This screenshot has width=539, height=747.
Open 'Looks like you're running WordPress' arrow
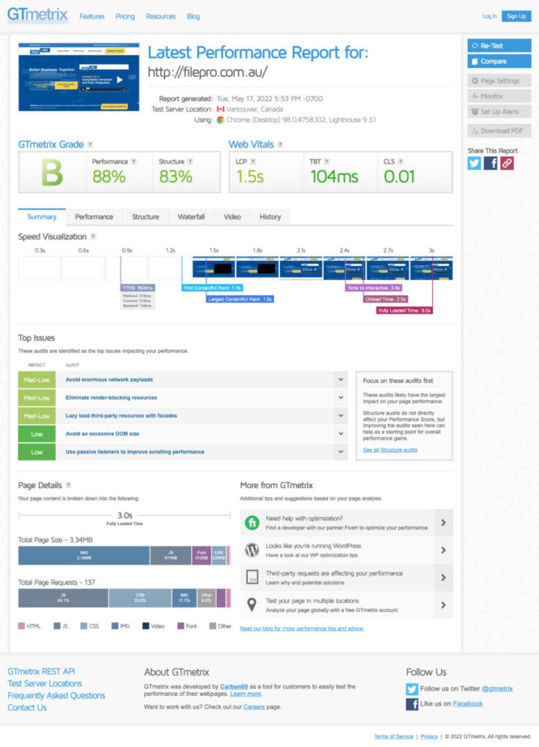coord(443,550)
